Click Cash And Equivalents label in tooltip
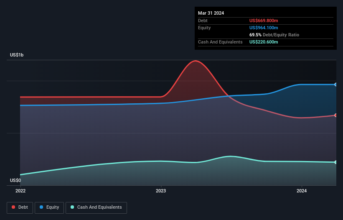This screenshot has height=220, width=343. pyautogui.click(x=220, y=42)
